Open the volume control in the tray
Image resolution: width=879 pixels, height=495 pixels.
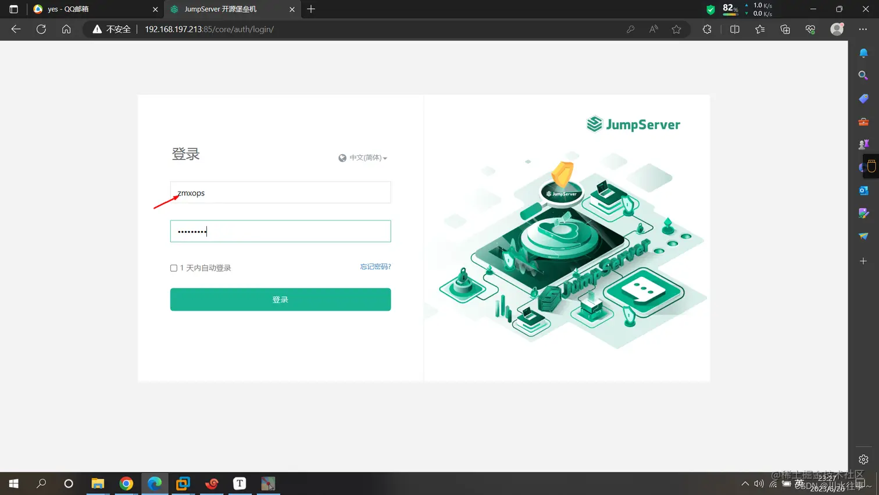pos(759,483)
